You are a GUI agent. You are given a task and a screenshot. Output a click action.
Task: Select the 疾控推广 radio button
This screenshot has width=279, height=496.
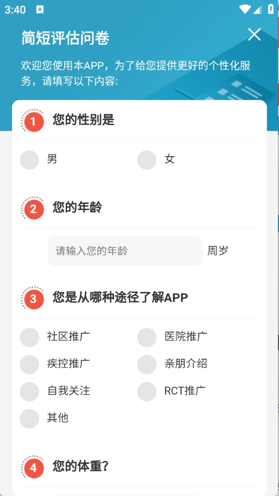29,364
